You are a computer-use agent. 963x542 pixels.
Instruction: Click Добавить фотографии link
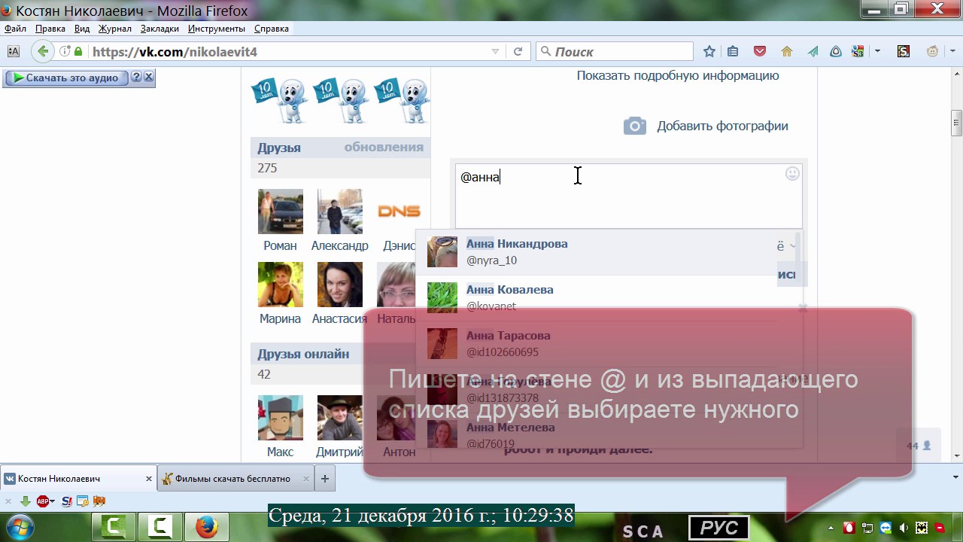(722, 126)
